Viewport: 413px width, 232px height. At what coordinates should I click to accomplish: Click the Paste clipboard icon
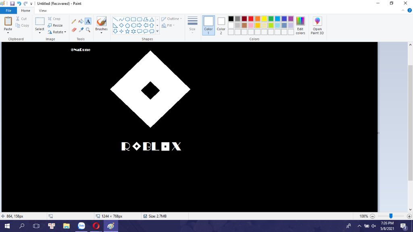click(8, 21)
